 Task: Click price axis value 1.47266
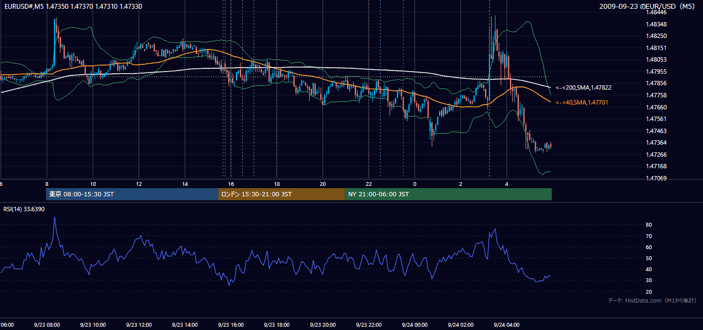656,155
